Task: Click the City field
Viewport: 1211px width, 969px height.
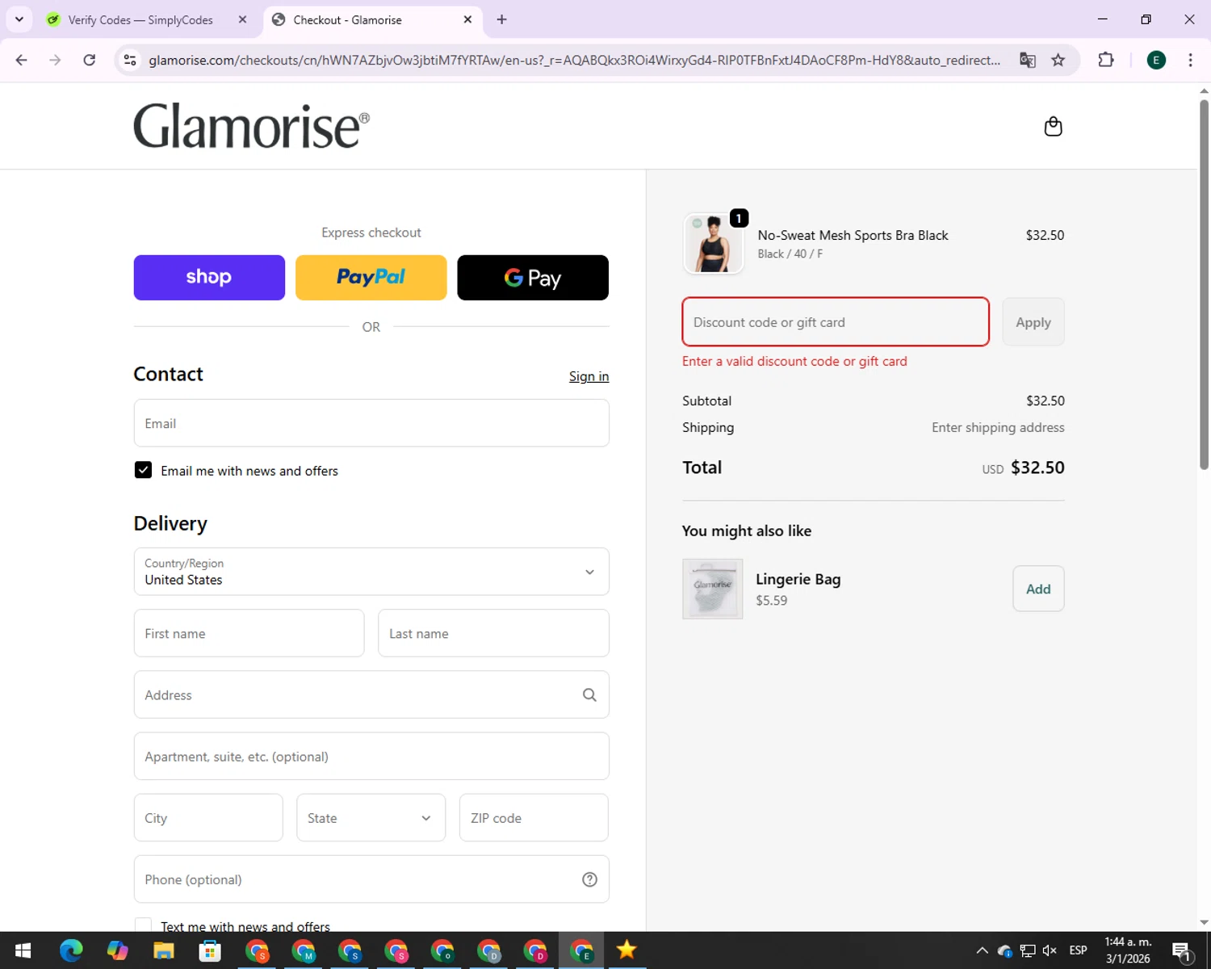Action: pos(208,817)
